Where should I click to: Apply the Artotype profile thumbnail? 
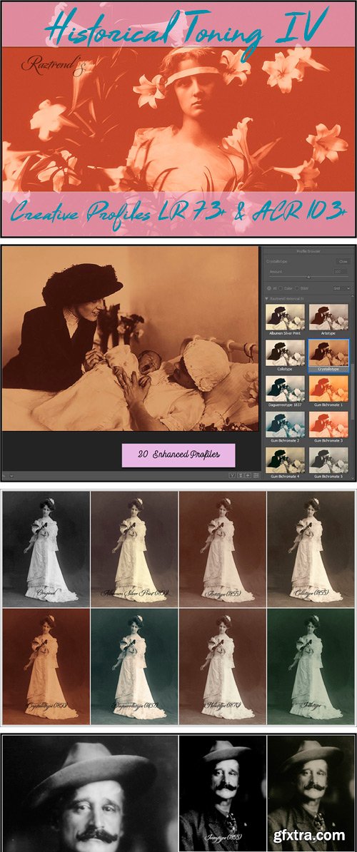point(328,317)
